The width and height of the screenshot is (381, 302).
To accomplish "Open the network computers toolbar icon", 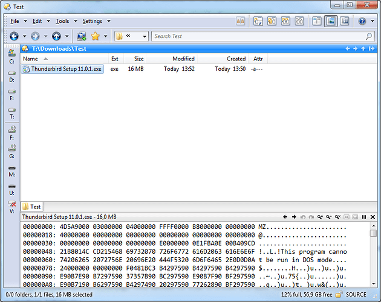I will pos(81,36).
